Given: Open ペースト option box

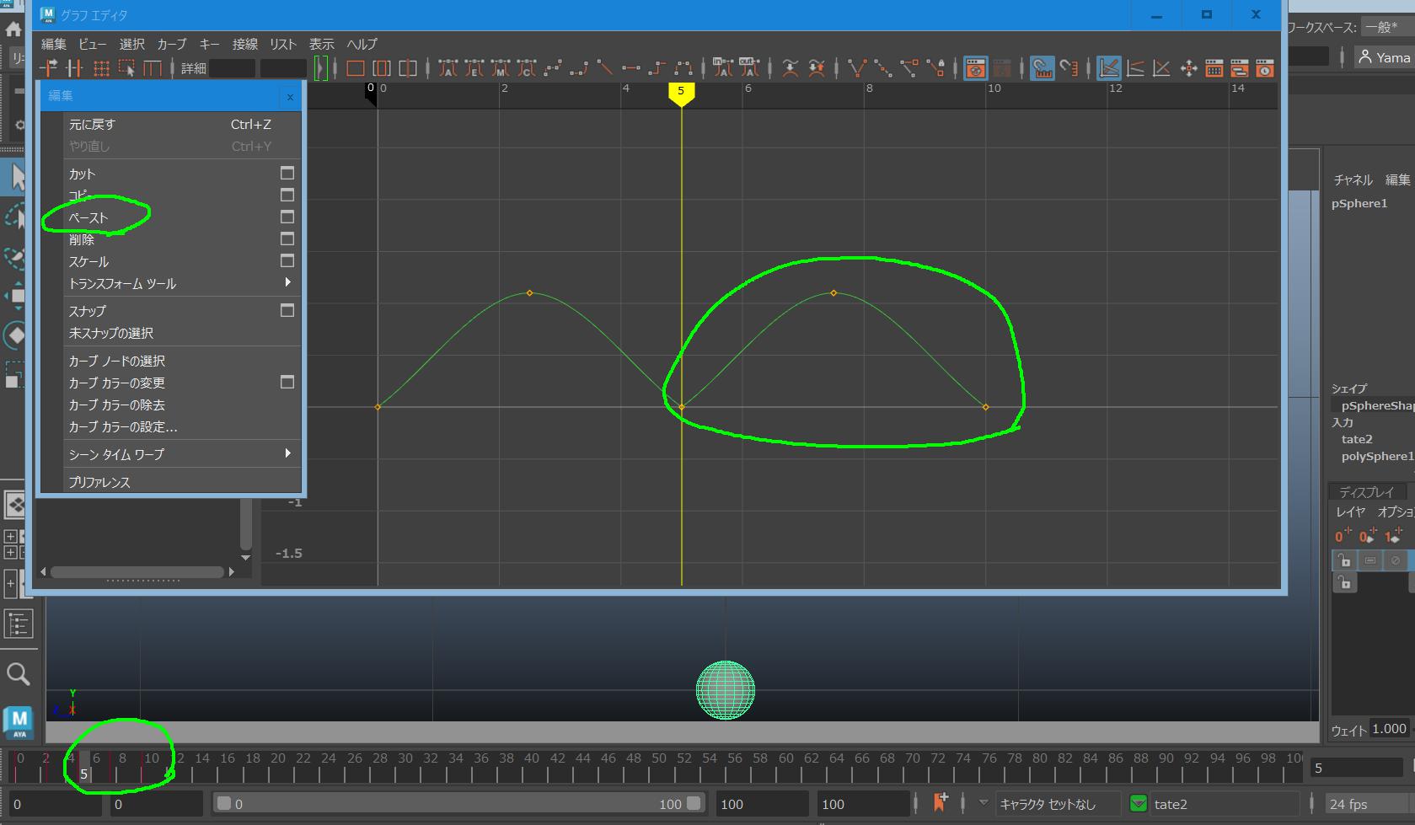Looking at the screenshot, I should pyautogui.click(x=287, y=217).
